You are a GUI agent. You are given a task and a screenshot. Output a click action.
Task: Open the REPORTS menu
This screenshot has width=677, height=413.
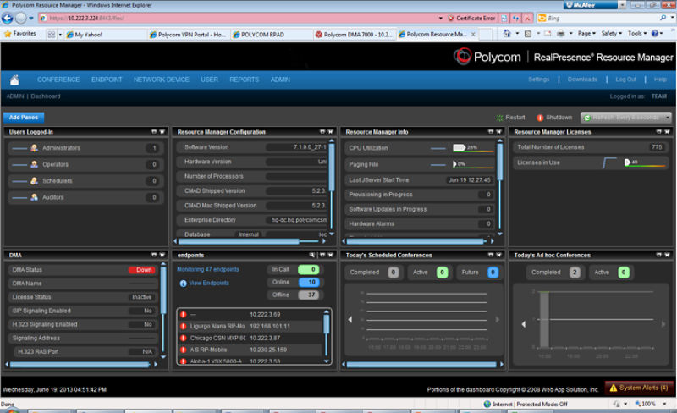click(x=245, y=80)
